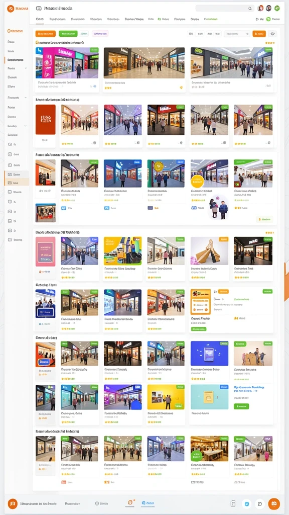This screenshot has width=289, height=515.
Task: Open the bright pink storefront thumbnail in the top row
Action: [x=67, y=63]
